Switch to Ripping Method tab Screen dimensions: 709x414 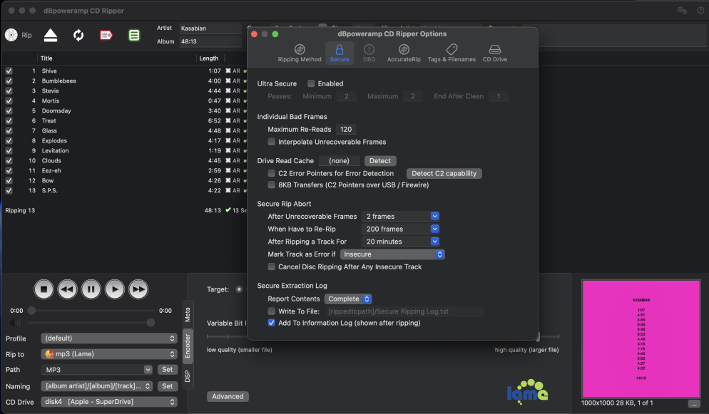[300, 53]
